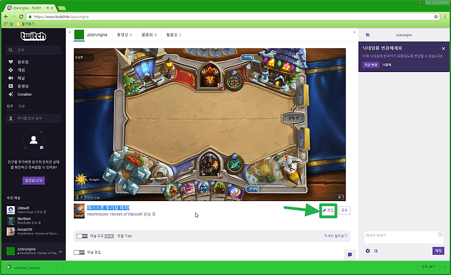Viewport: 451px width, 275px height.
Task: Click the friends avatar placeholder icon
Action: point(34,140)
